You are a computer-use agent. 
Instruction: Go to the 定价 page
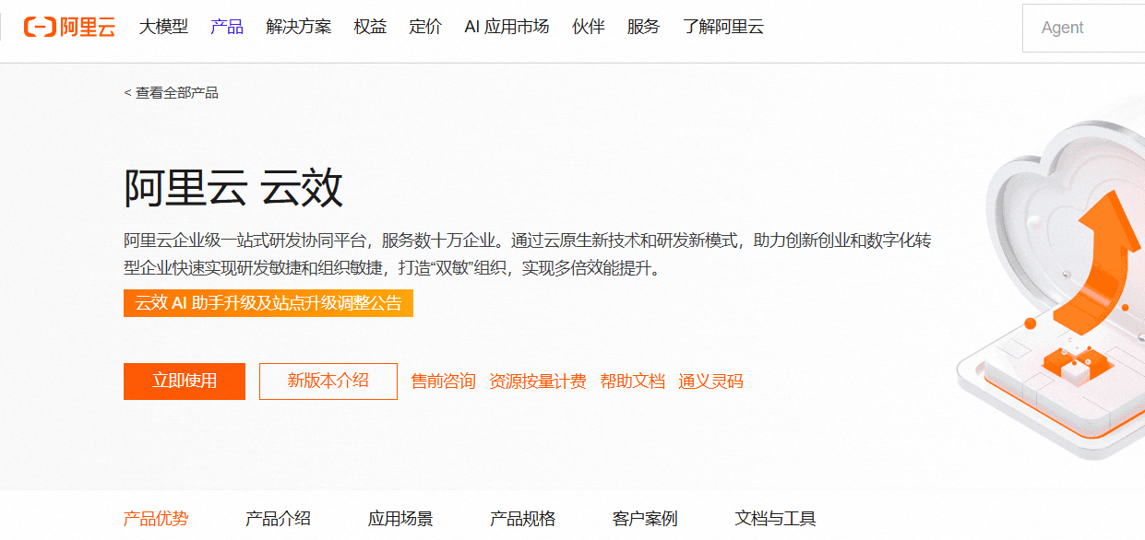(x=426, y=27)
